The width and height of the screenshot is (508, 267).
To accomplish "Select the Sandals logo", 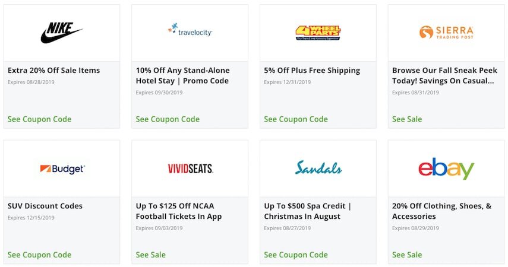I will tap(318, 168).
